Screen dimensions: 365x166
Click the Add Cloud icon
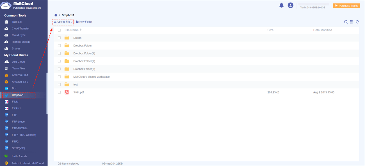point(6,62)
